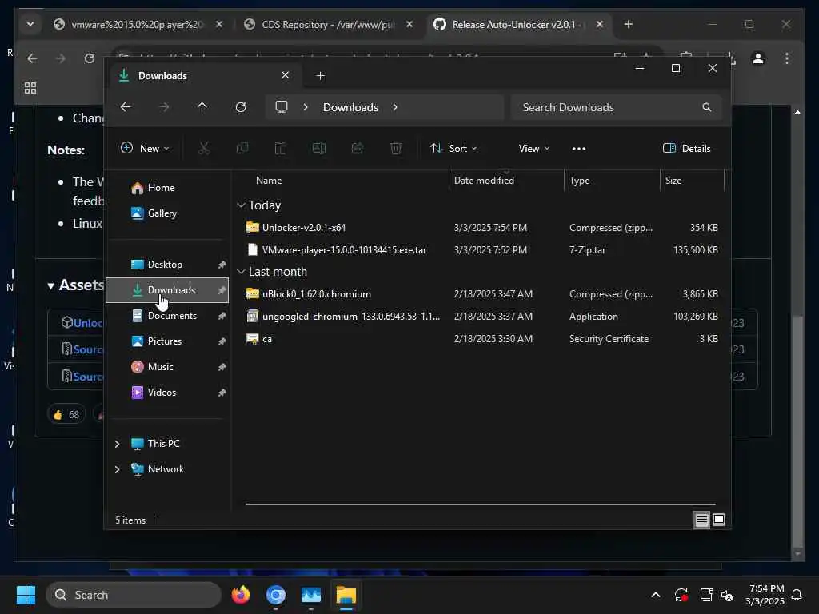Open browser profile avatar icon

tap(758, 58)
